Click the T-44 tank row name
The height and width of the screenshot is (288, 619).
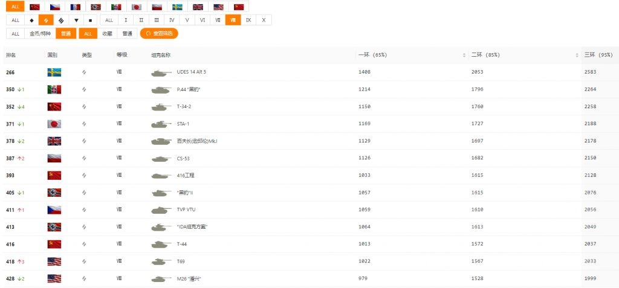[x=181, y=245]
